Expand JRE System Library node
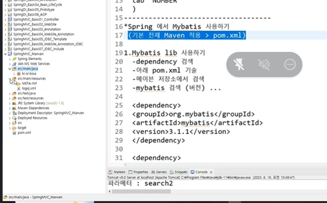The height and width of the screenshot is (203, 327). pos(9,103)
